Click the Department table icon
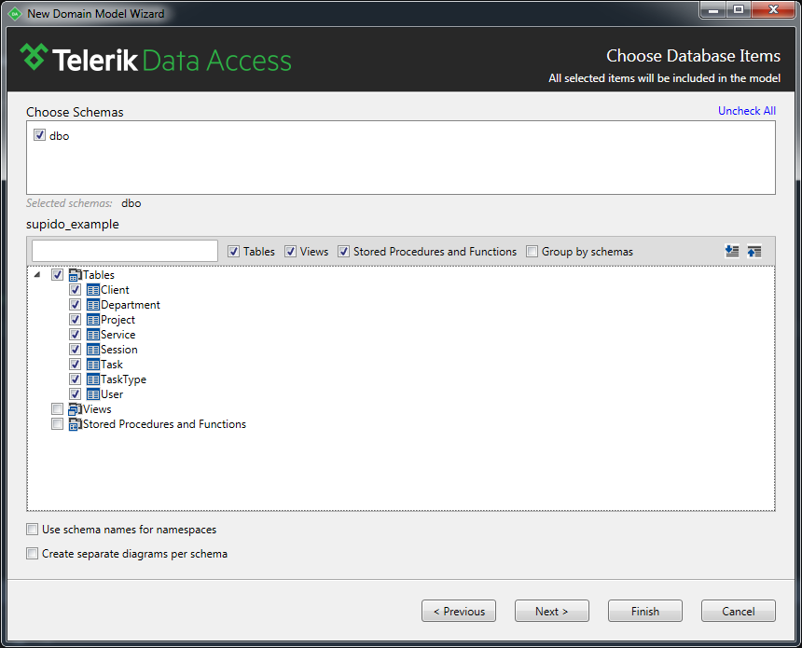 coord(93,305)
